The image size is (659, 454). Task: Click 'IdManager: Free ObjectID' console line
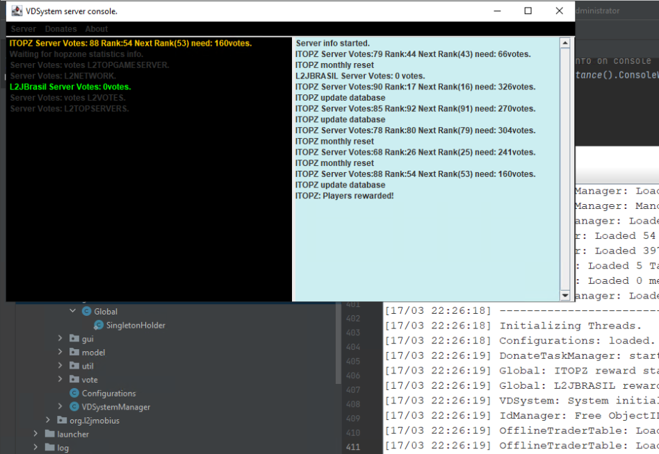(521, 415)
